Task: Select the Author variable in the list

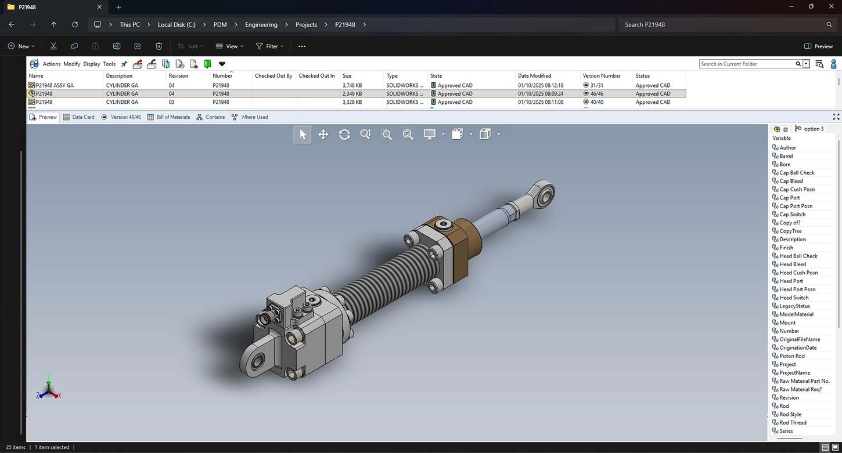Action: (787, 148)
